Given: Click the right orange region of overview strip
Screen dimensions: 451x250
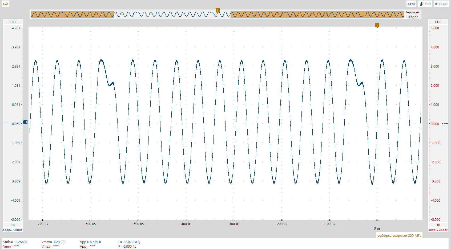Looking at the screenshot, I should coord(317,14).
